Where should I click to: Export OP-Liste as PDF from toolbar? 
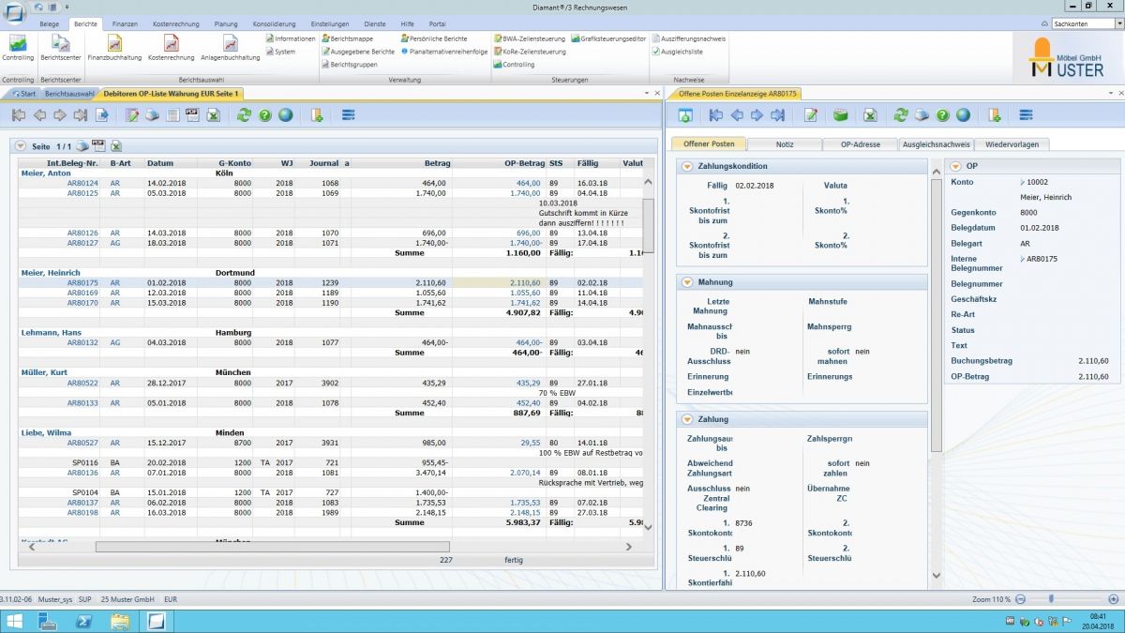[x=192, y=115]
